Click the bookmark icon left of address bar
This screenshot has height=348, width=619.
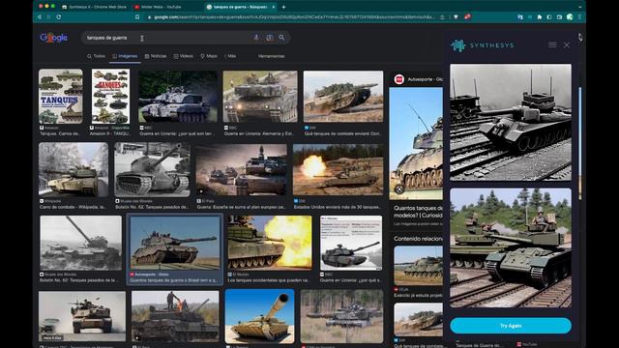tap(137, 17)
